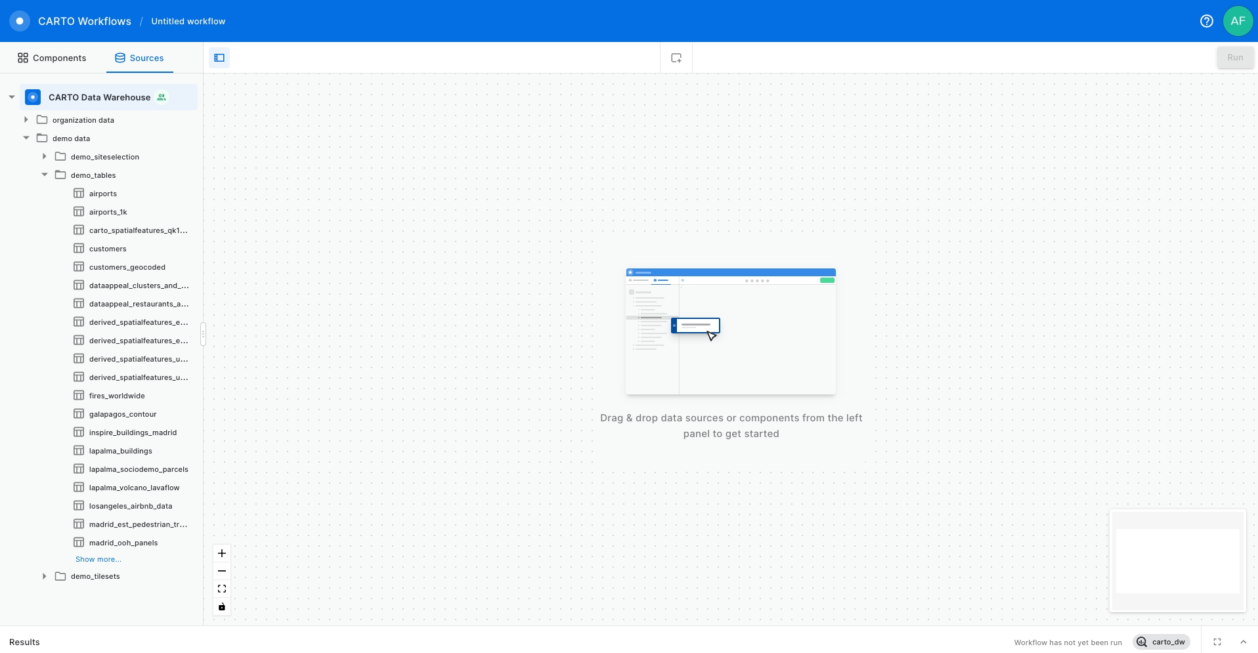
Task: Expand the demo_siteselection folder
Action: click(x=45, y=156)
